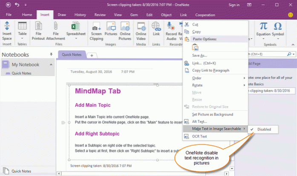Click the Undo icon in title bar
Screen dimensions: 297x176
coord(17,5)
